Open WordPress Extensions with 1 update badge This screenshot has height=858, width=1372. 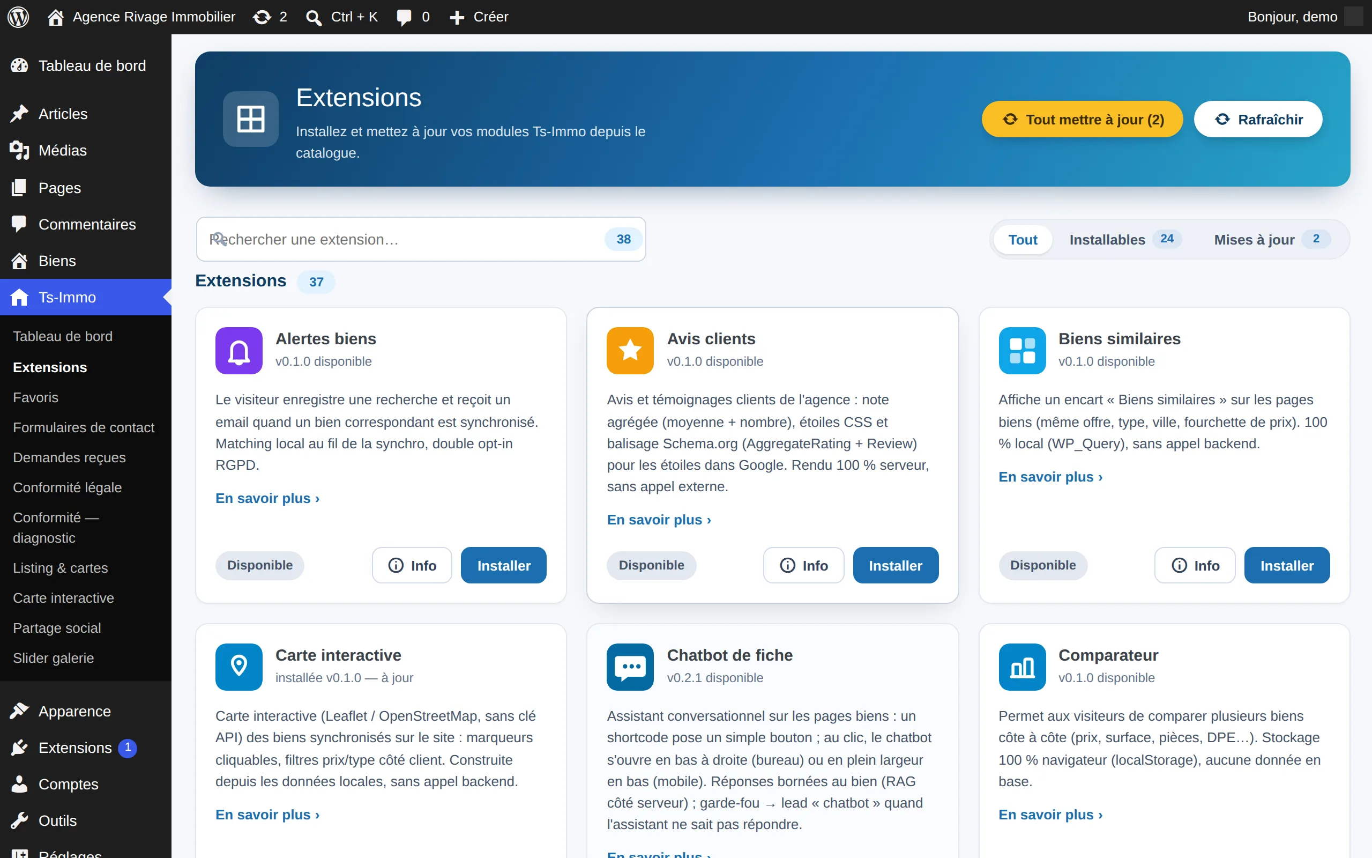86,748
